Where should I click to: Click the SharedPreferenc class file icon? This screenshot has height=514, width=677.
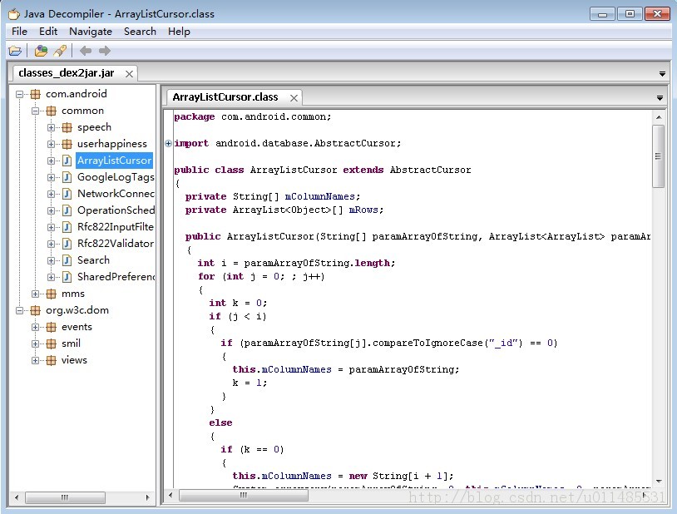point(67,277)
